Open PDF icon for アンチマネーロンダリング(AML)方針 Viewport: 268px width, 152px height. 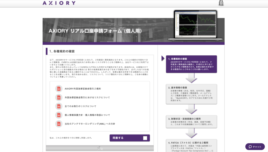(59, 124)
